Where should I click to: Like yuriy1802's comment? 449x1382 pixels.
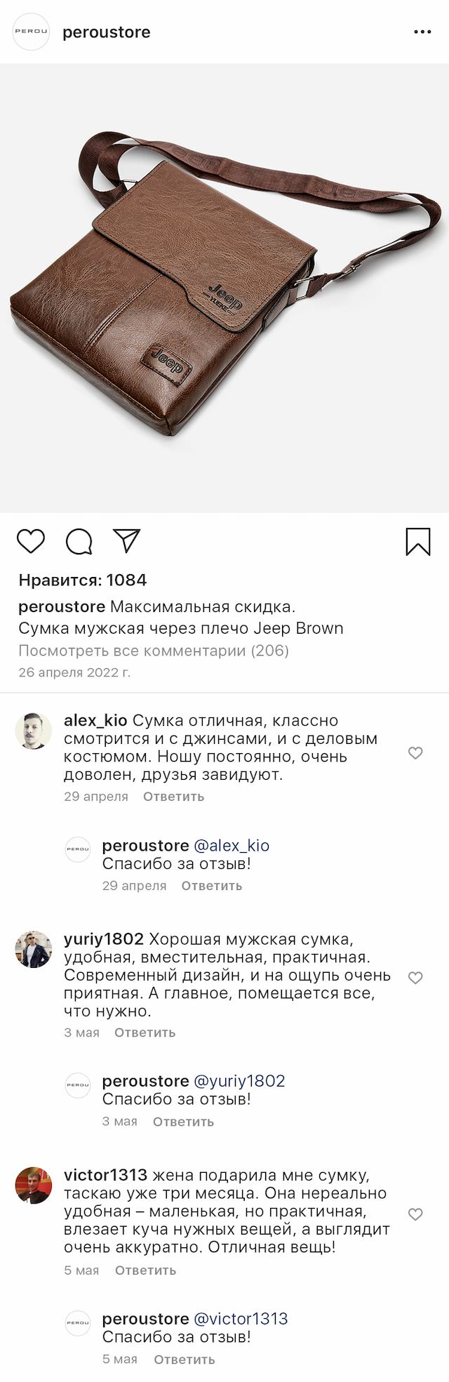(x=415, y=978)
